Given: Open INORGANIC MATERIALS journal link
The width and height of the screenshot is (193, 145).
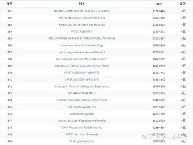Looking at the screenshot, I should [82, 93].
